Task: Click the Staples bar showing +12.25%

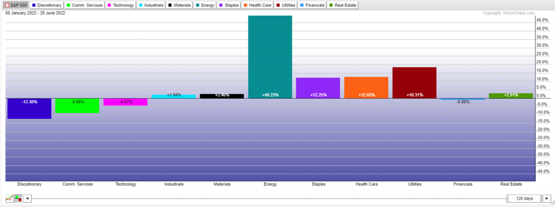Action: 318,88
